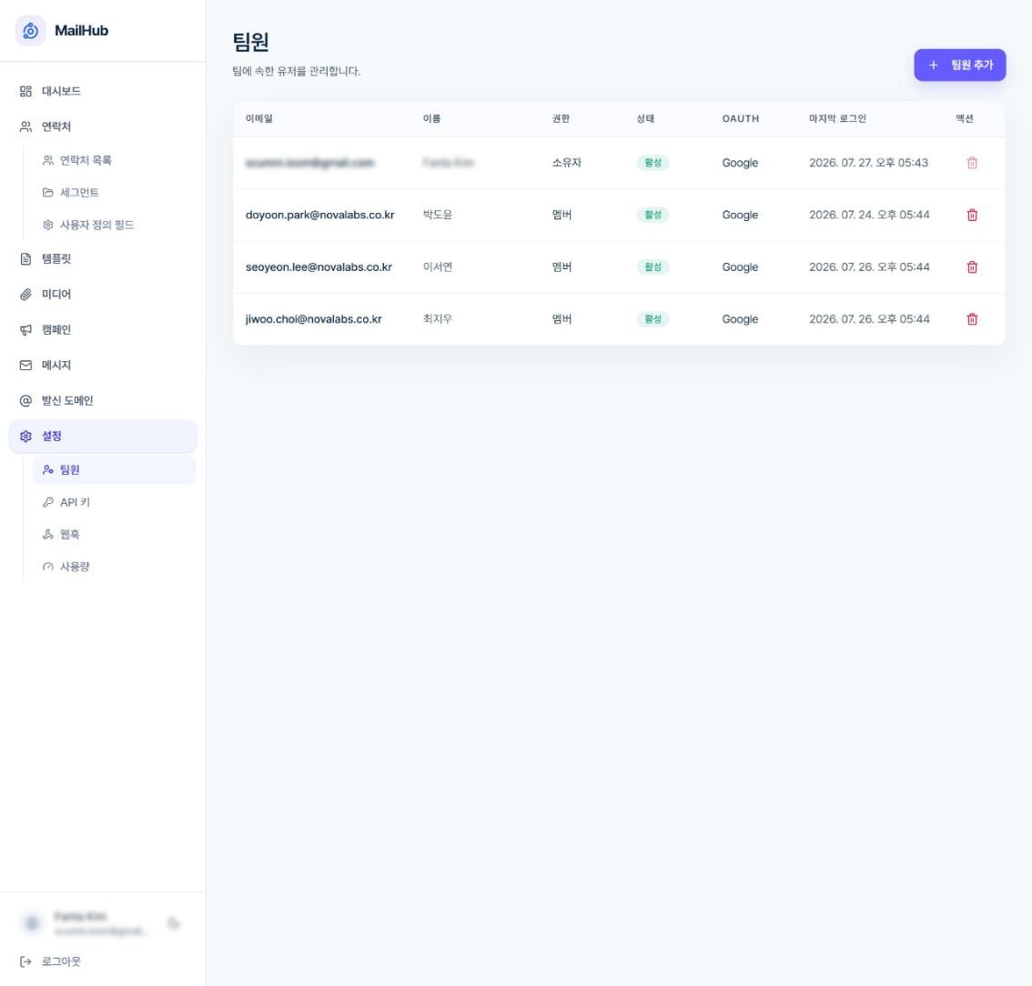Click the 이메일 column header
This screenshot has height=986, width=1032.
coord(258,119)
